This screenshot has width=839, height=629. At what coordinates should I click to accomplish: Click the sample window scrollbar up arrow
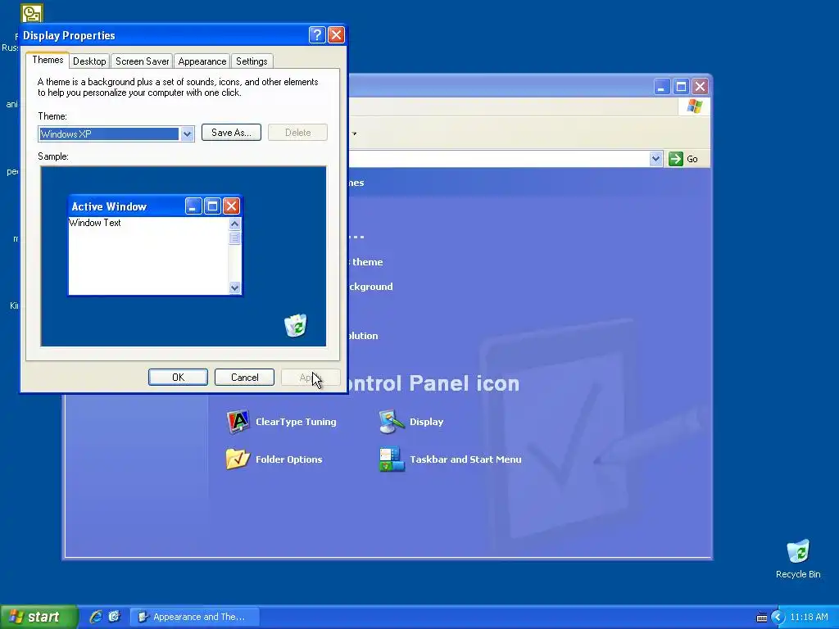pos(234,224)
